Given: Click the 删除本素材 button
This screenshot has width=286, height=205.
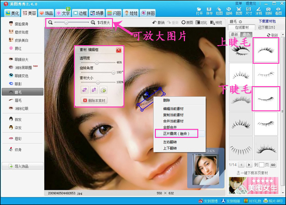Looking at the screenshot, I should click(95, 100).
